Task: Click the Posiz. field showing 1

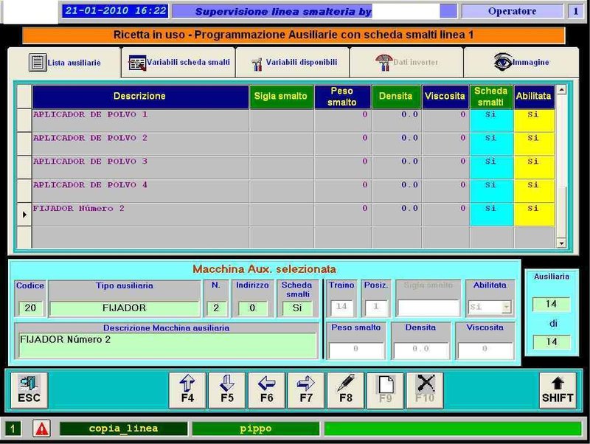Action: pos(376,307)
